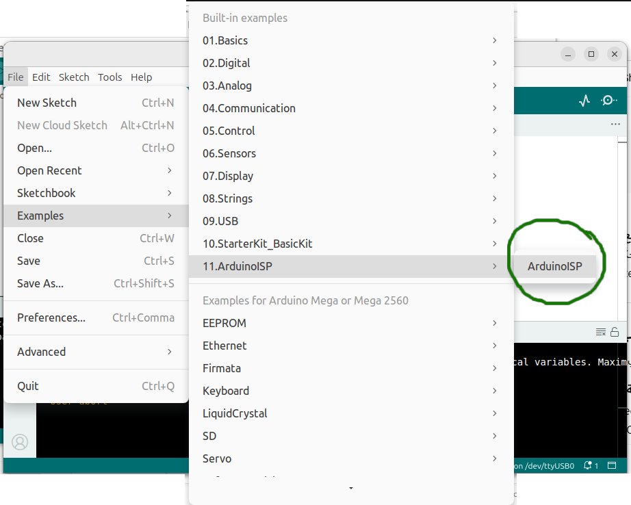Click the user account profile icon
The image size is (631, 505).
20,442
